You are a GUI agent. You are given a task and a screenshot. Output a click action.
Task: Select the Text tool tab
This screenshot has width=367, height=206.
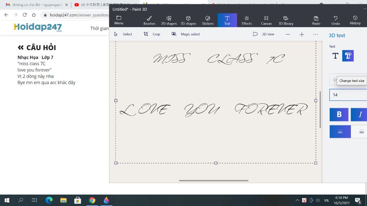coord(227,20)
